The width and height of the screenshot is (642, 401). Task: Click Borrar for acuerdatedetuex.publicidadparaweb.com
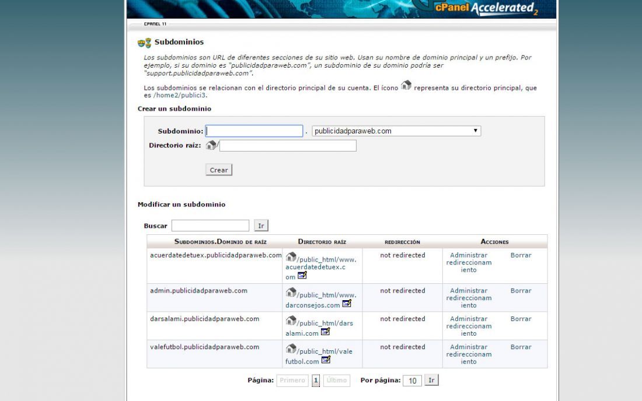521,255
